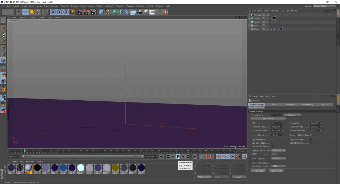Open Default Object Color dropdown
Image resolution: width=340 pixels, height=184 pixels.
(278, 151)
